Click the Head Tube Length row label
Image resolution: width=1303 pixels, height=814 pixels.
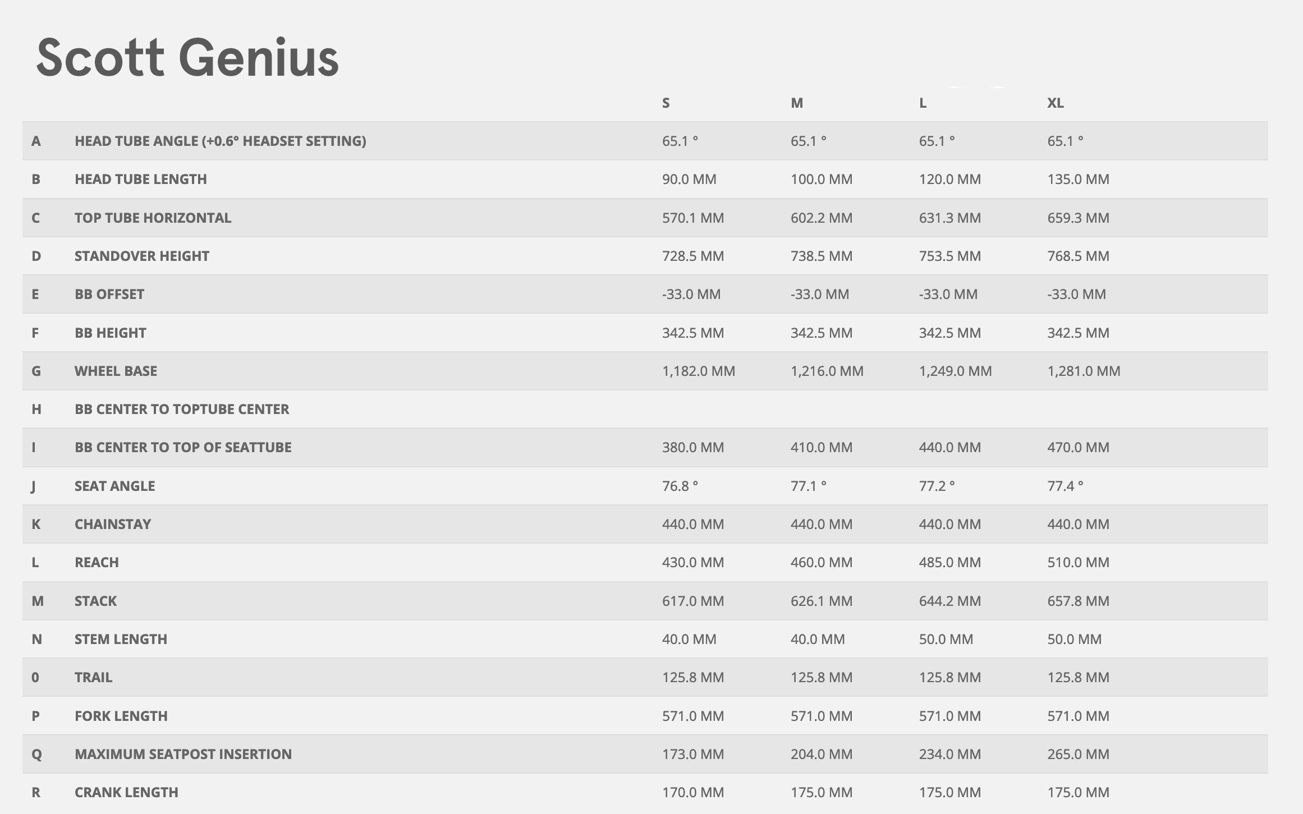(x=141, y=179)
